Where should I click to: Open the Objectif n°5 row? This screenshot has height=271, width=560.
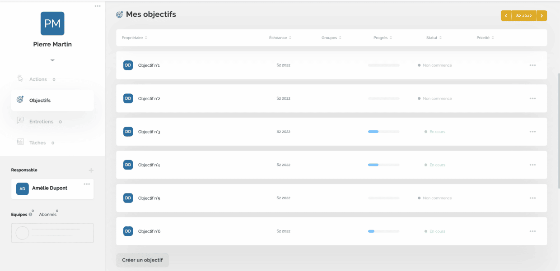pyautogui.click(x=331, y=198)
